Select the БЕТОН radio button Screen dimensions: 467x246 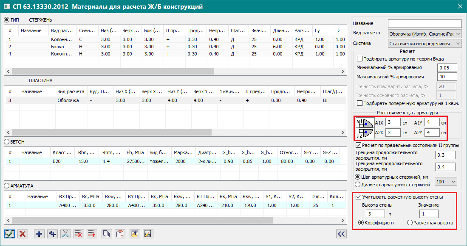(x=7, y=141)
